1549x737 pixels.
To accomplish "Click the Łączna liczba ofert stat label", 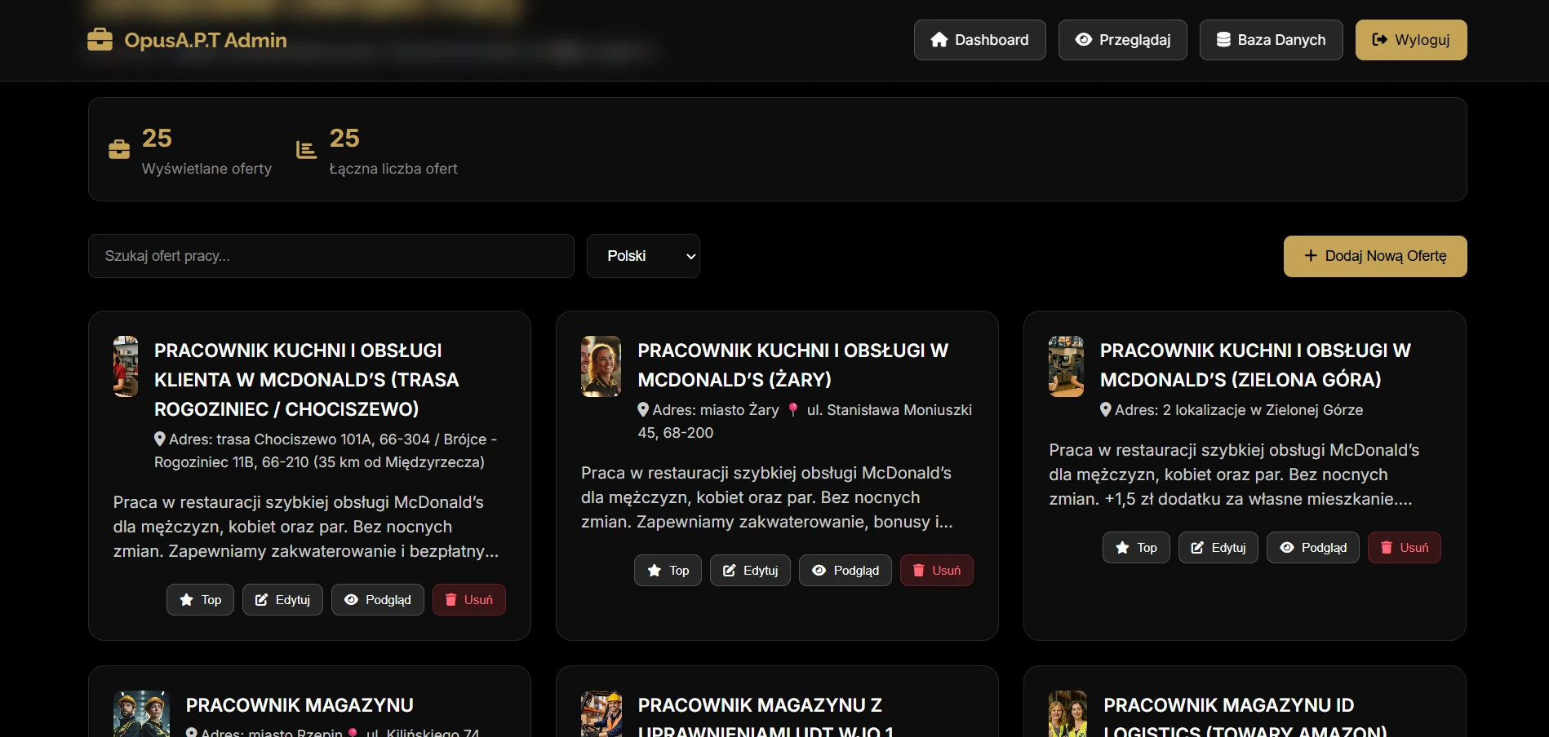I will (x=393, y=169).
